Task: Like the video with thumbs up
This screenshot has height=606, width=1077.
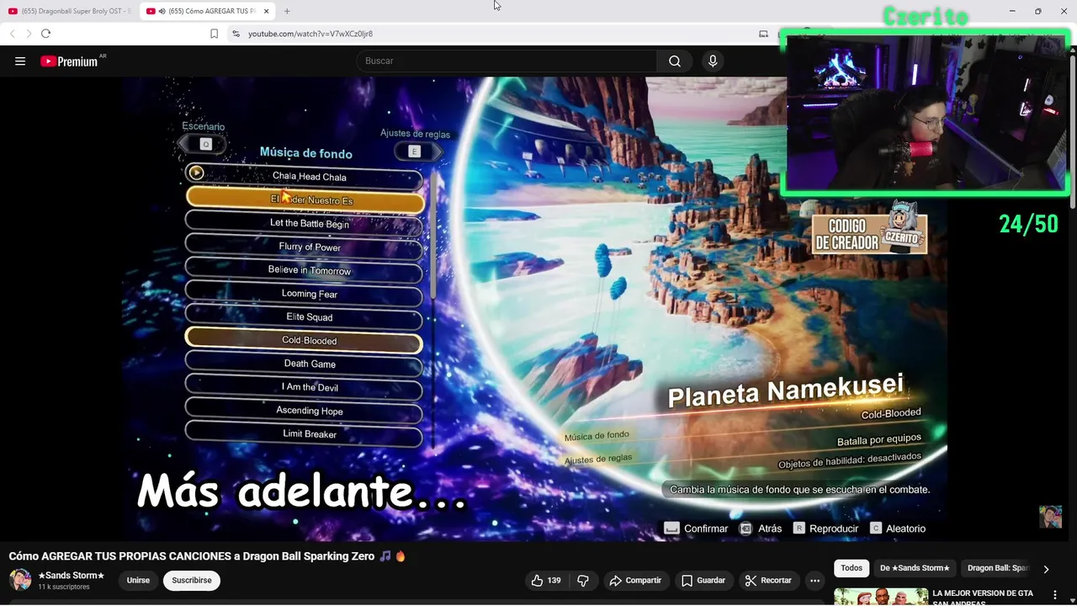Action: 545,581
